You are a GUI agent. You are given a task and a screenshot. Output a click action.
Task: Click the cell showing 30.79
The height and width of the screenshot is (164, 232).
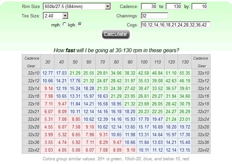tap(185, 104)
